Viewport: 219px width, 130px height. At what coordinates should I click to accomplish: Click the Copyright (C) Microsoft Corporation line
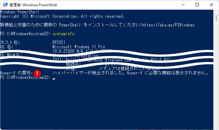pyautogui.click(x=62, y=16)
